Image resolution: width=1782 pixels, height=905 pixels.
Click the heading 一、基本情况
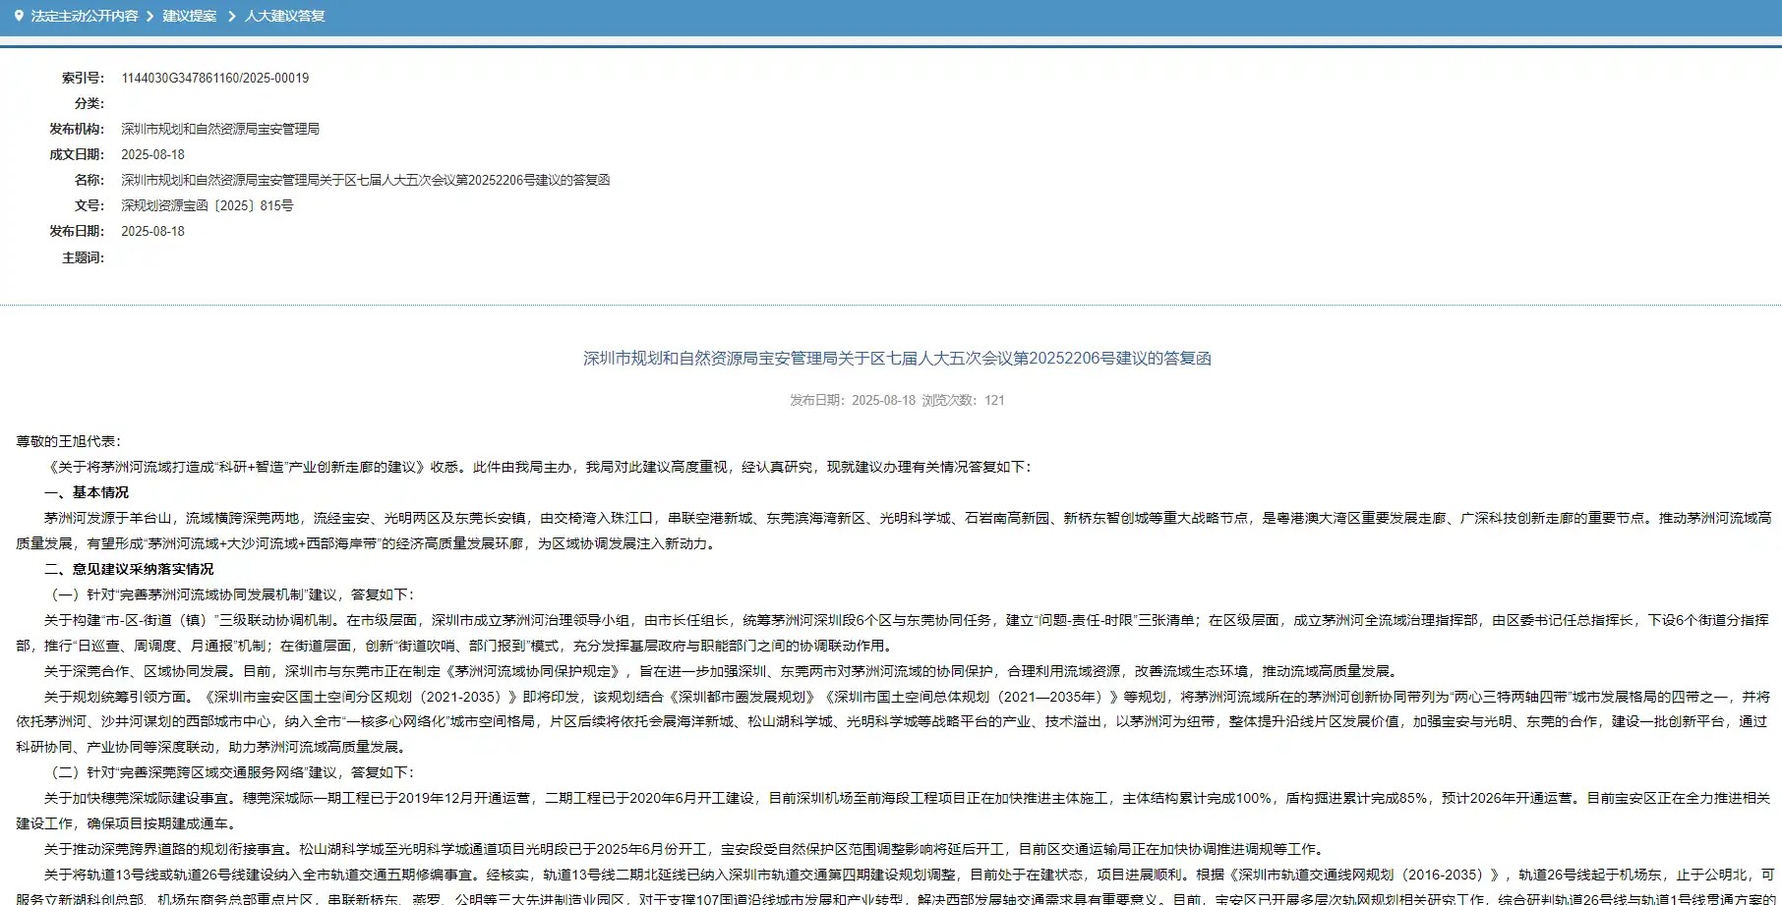[x=87, y=492]
